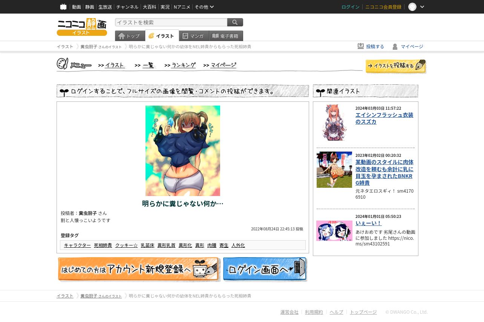Open 大百科 in top bar
The image size is (484, 322).
click(150, 7)
